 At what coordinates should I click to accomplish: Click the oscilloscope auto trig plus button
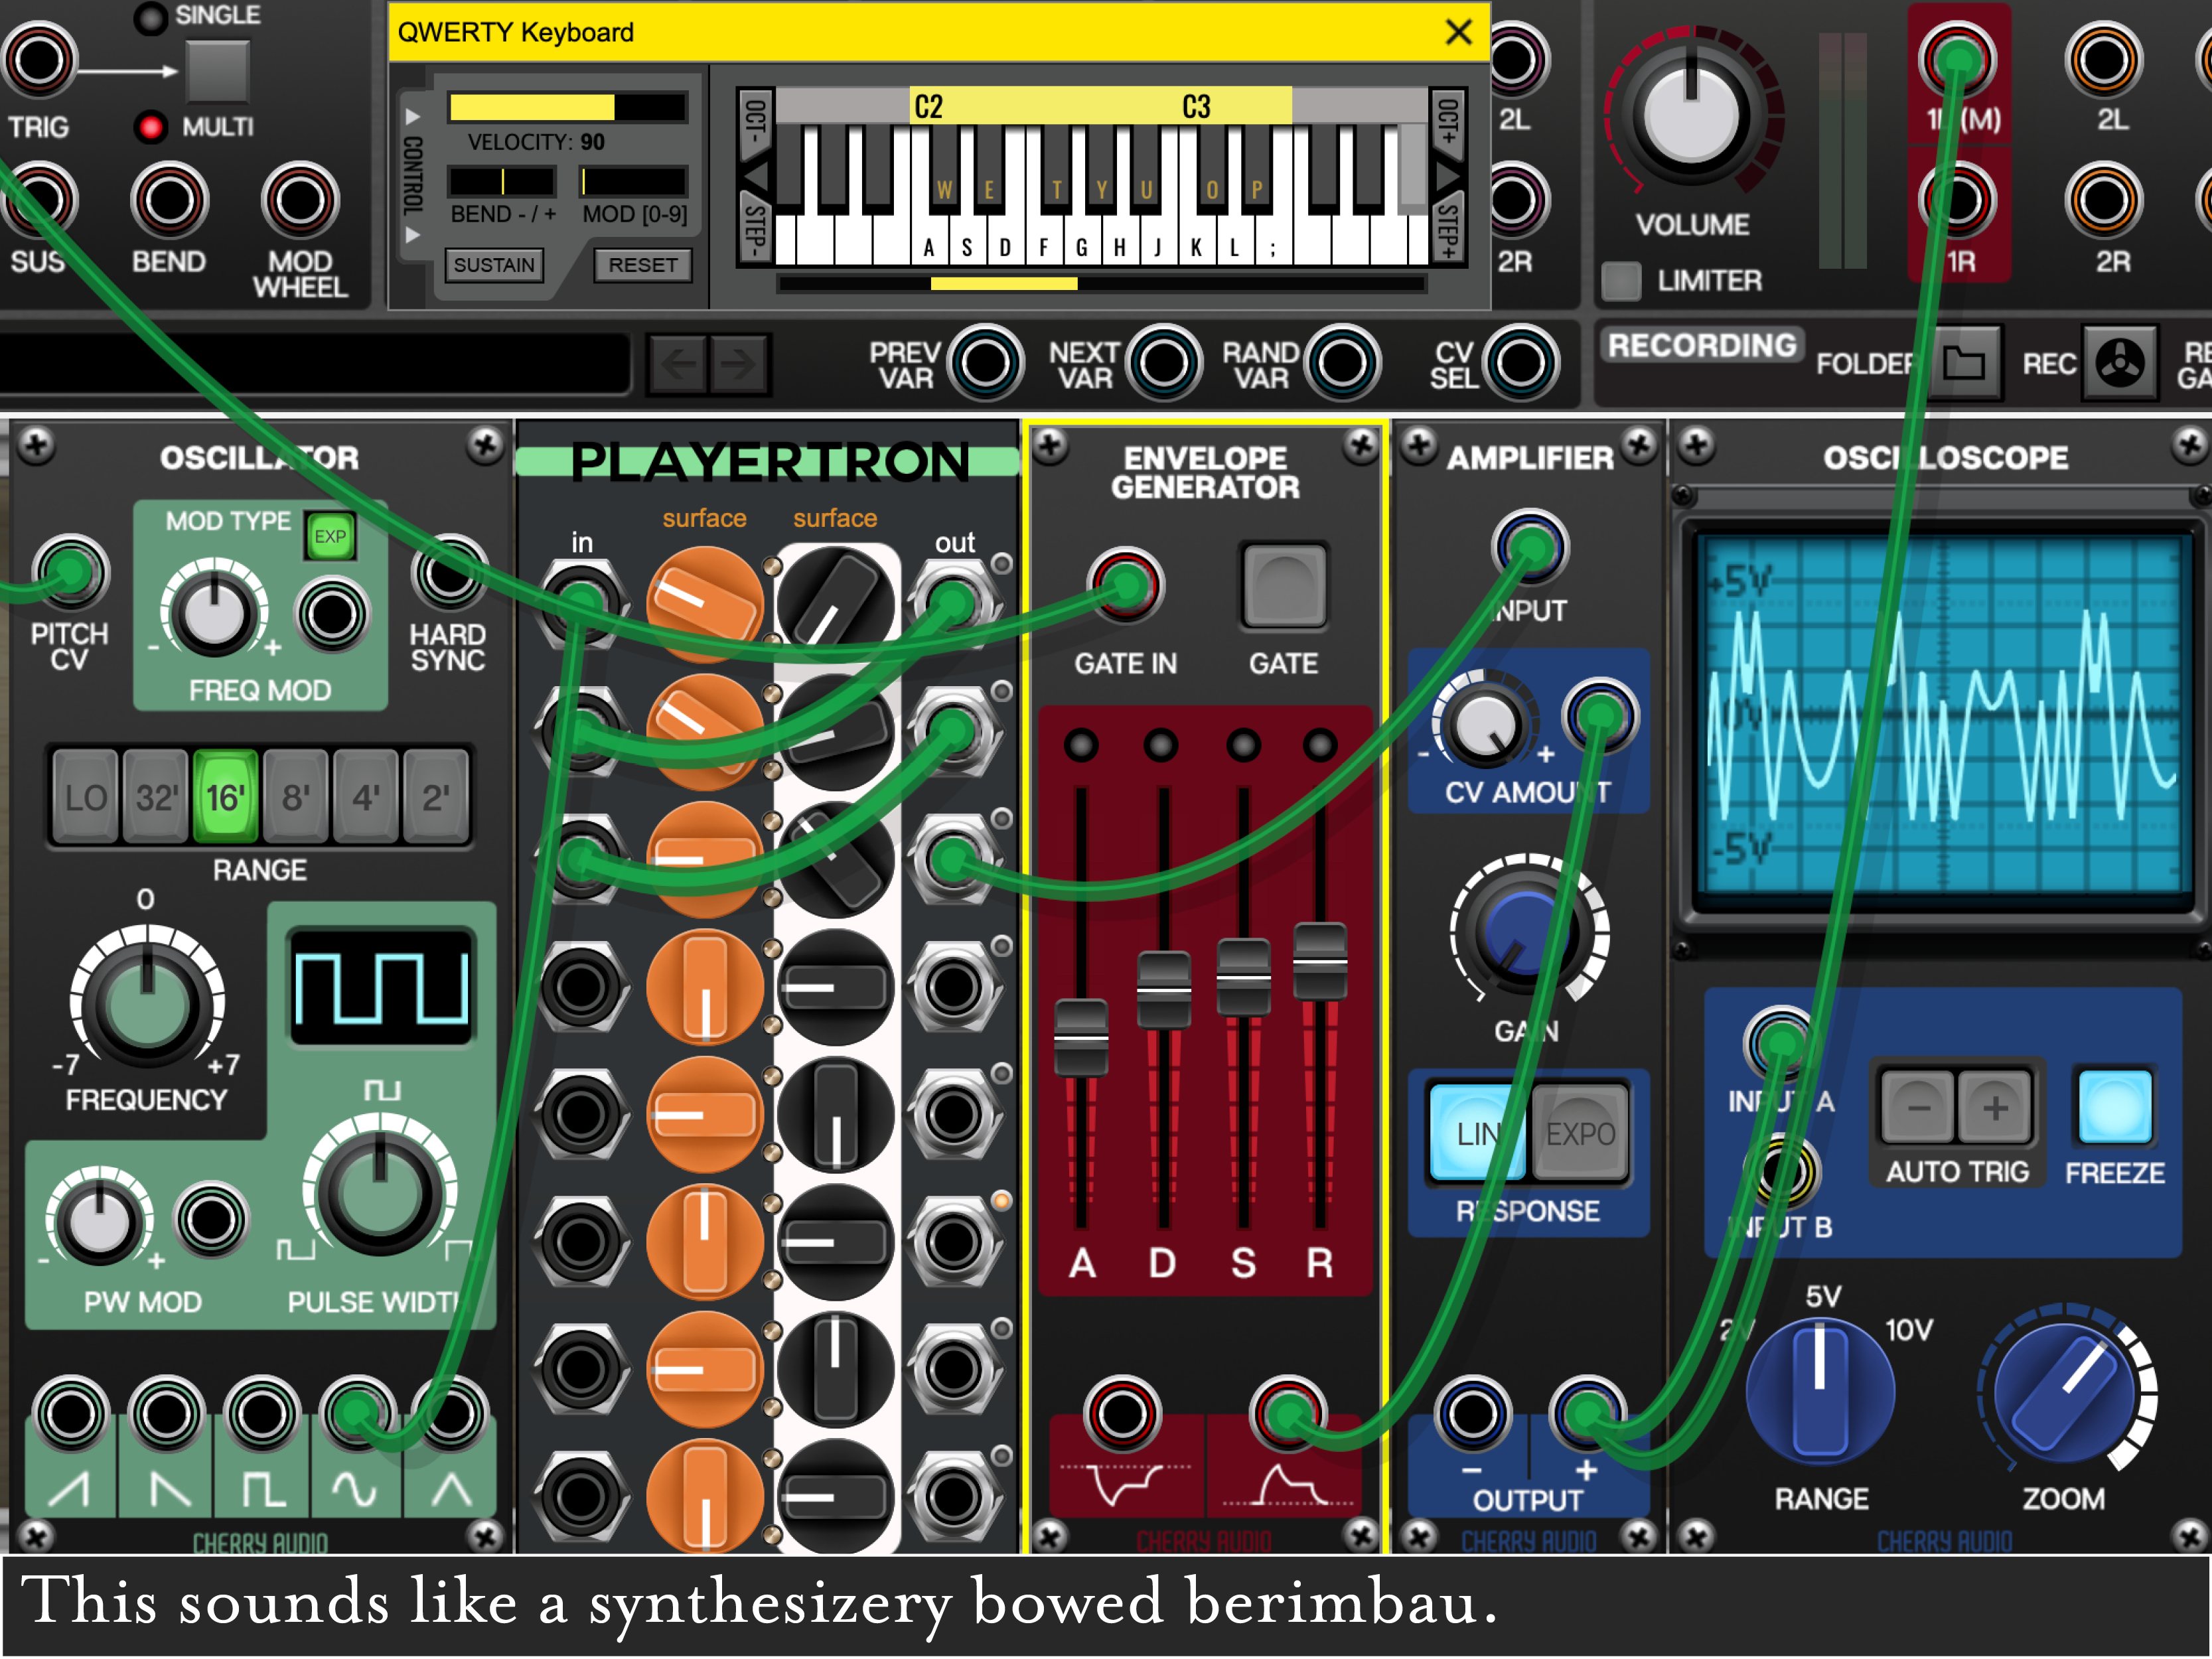[x=1995, y=1108]
